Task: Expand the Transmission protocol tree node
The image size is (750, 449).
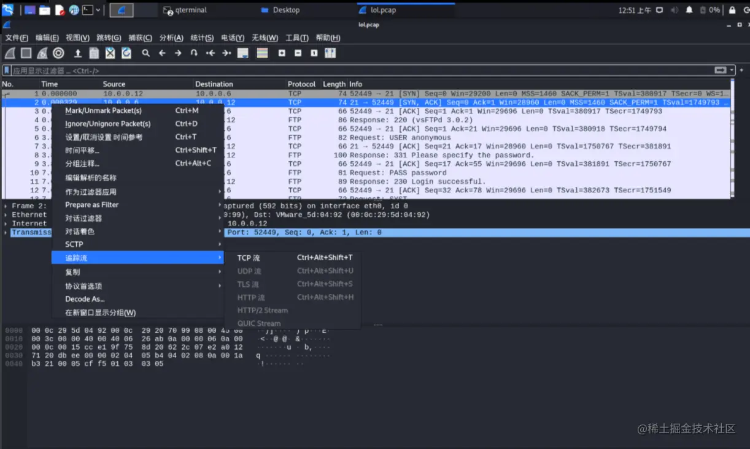Action: pos(6,233)
